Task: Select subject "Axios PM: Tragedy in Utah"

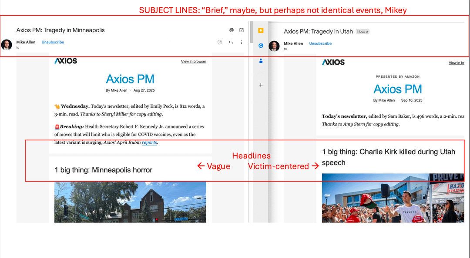Action: click(x=318, y=31)
